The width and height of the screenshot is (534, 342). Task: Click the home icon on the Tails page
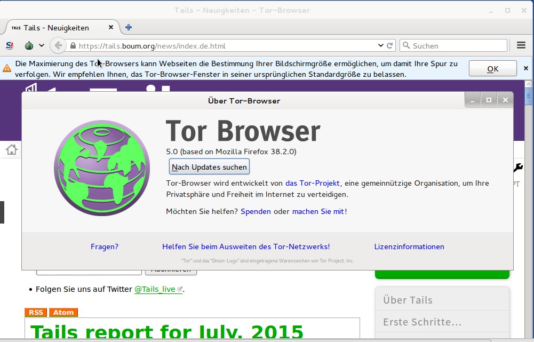(12, 149)
